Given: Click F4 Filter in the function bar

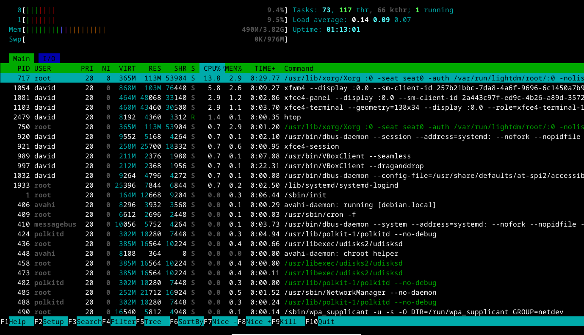Looking at the screenshot, I should [x=119, y=321].
